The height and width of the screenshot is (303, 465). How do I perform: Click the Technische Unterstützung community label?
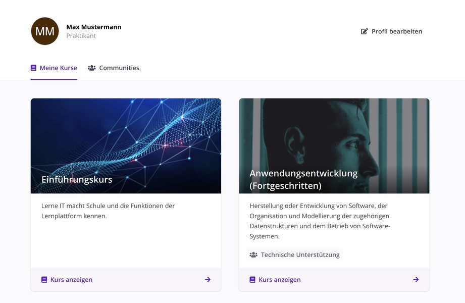(x=300, y=255)
